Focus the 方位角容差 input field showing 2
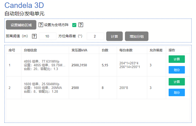 click(x=96, y=36)
